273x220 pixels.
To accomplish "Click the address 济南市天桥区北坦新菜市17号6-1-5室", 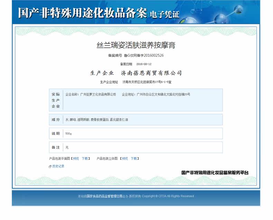I will [147, 82].
